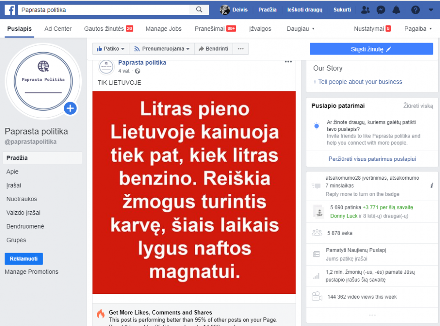Click the Reklamuoti button
Viewport: 440px width, 326px height.
click(x=24, y=259)
